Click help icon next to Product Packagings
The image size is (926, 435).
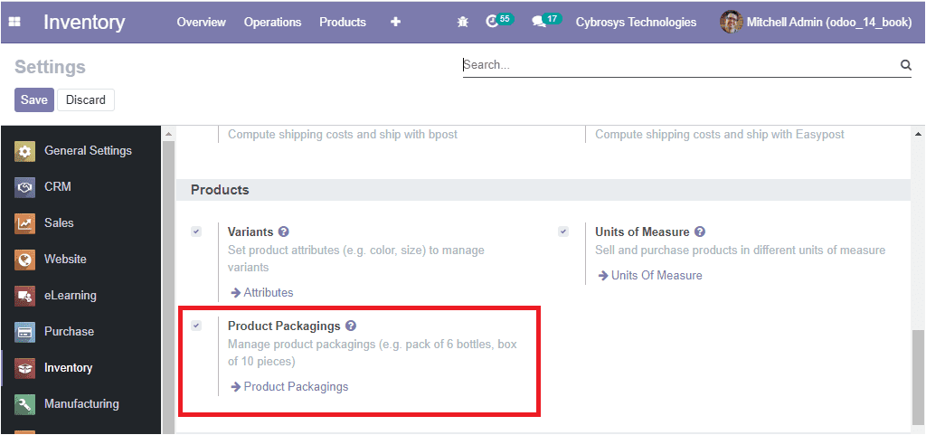click(351, 326)
